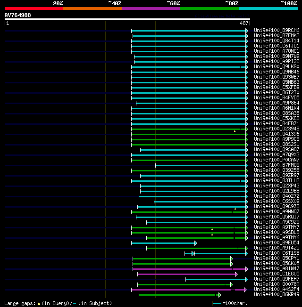Select the UniRef100_B3TLU2 label
This screenshot has width=302, height=307.
pos(277,180)
